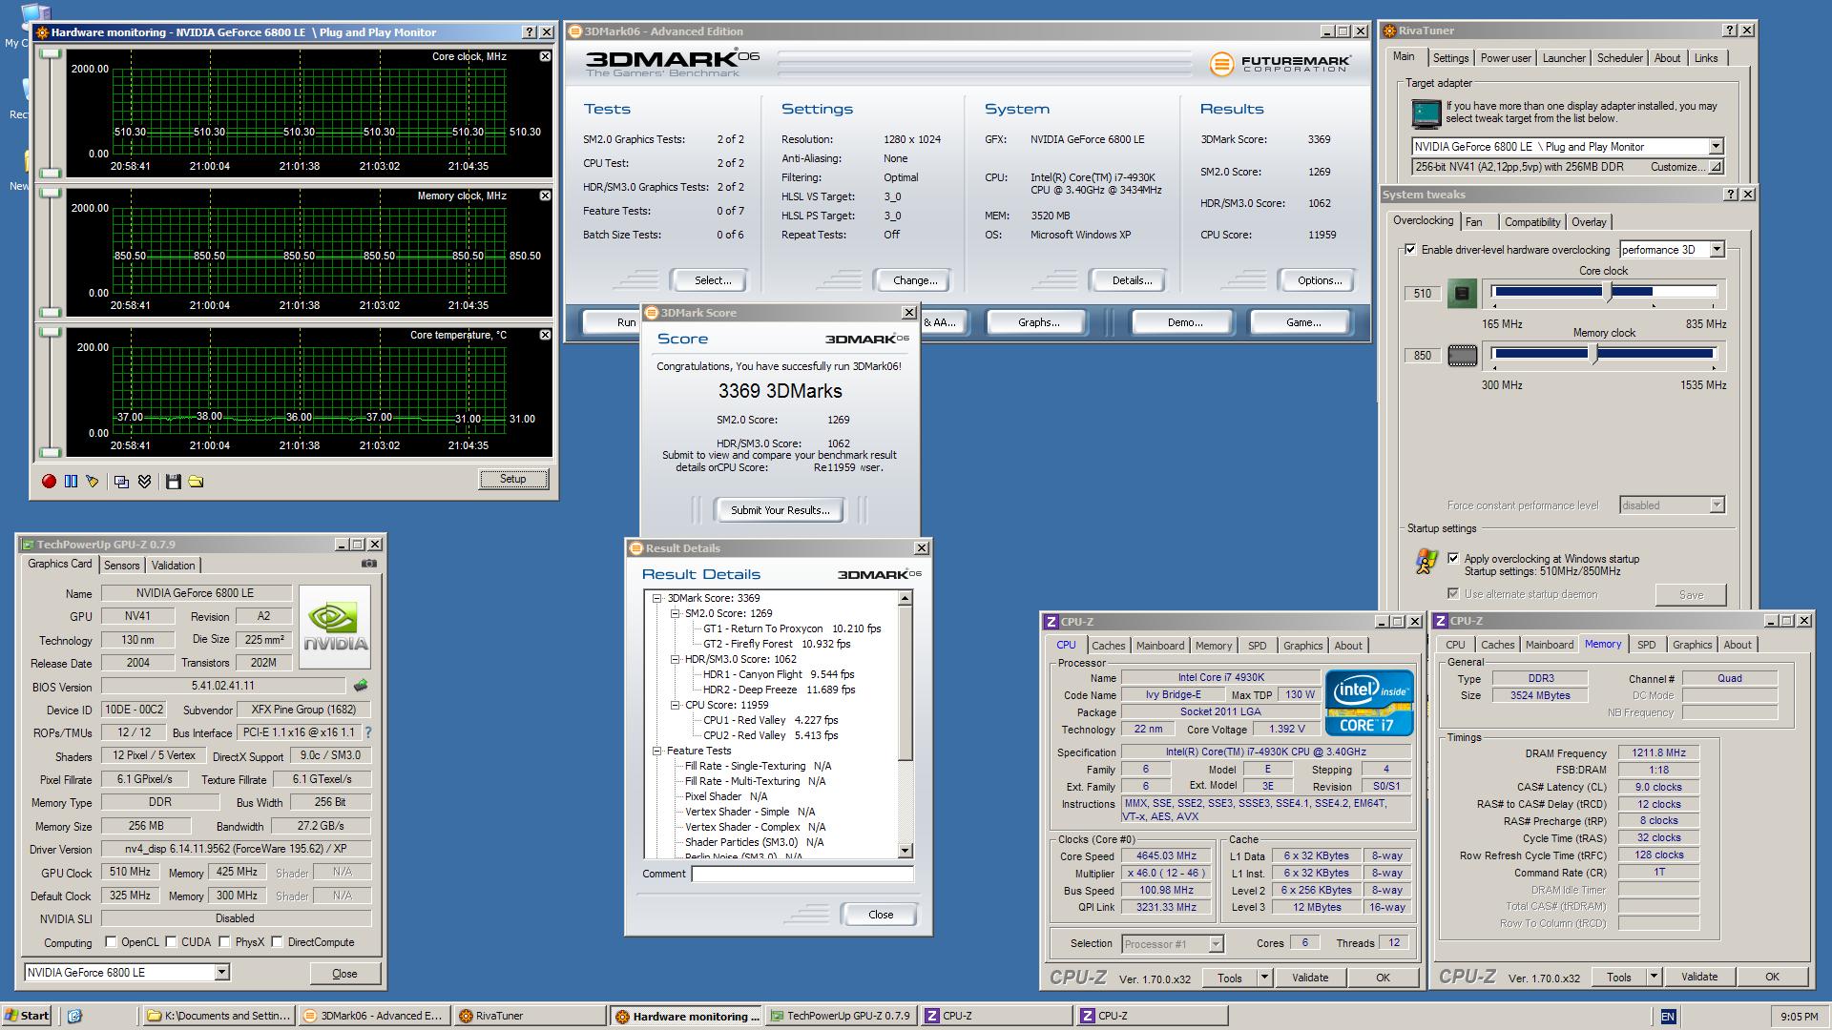Collapse the Feature Tests tree node
This screenshot has width=1832, height=1030.
[x=656, y=751]
